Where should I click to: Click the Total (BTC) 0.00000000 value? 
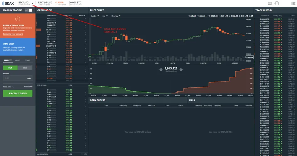(x=28, y=87)
